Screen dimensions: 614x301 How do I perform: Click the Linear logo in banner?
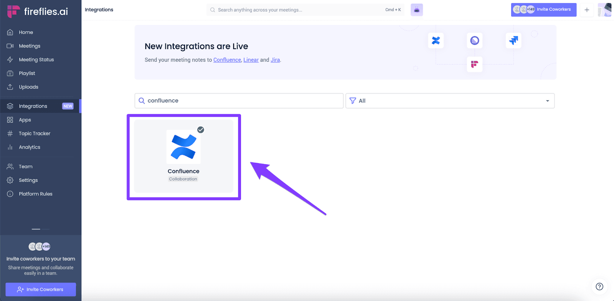(475, 40)
